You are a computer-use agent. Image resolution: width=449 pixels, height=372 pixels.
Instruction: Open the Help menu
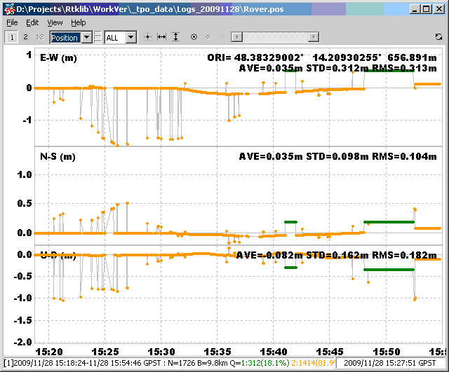pos(79,22)
